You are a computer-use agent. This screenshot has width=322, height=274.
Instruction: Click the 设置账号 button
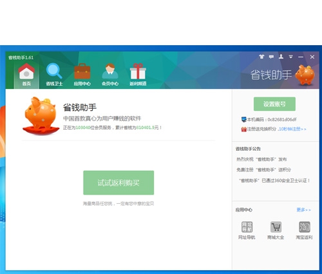(x=274, y=104)
